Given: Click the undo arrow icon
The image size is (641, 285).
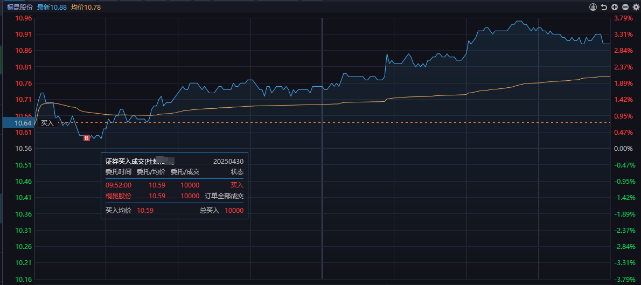Looking at the screenshot, I should [x=604, y=7].
